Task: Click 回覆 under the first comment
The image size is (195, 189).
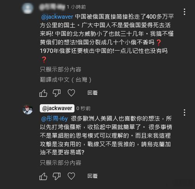Action: [92, 93]
